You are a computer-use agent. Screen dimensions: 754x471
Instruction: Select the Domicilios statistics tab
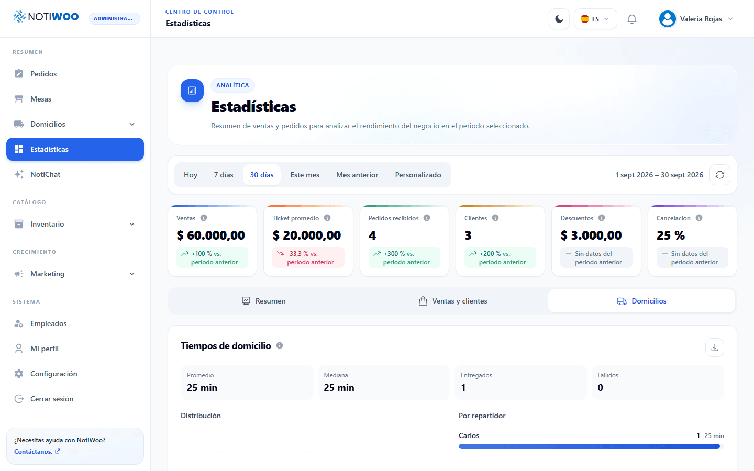click(x=641, y=301)
